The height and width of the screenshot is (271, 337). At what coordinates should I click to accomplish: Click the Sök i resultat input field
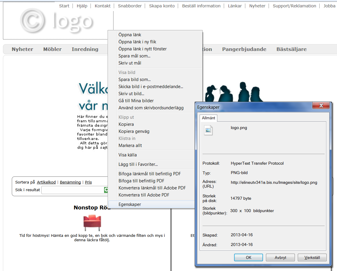(73, 190)
